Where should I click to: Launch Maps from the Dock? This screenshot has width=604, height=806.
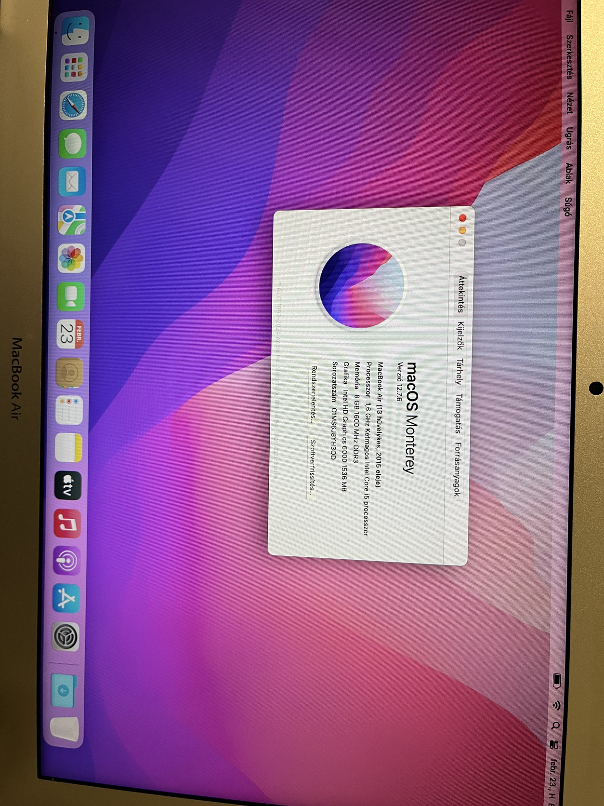[x=72, y=220]
